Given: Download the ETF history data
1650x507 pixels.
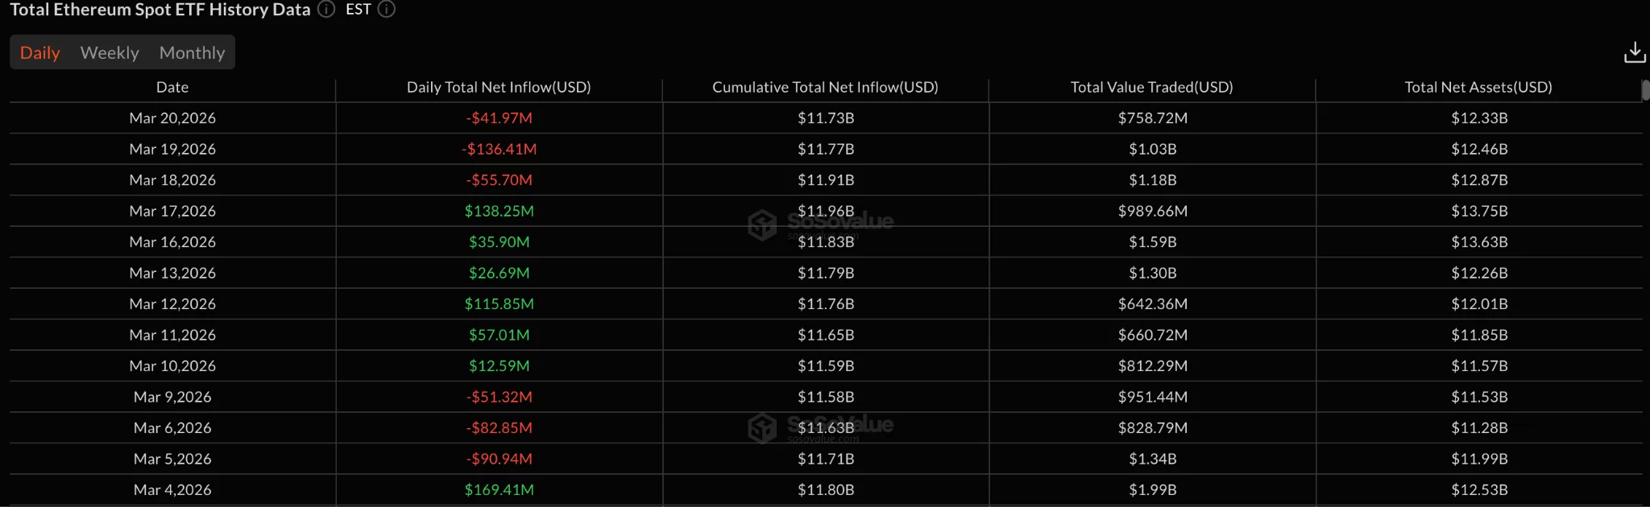Looking at the screenshot, I should coord(1634,52).
